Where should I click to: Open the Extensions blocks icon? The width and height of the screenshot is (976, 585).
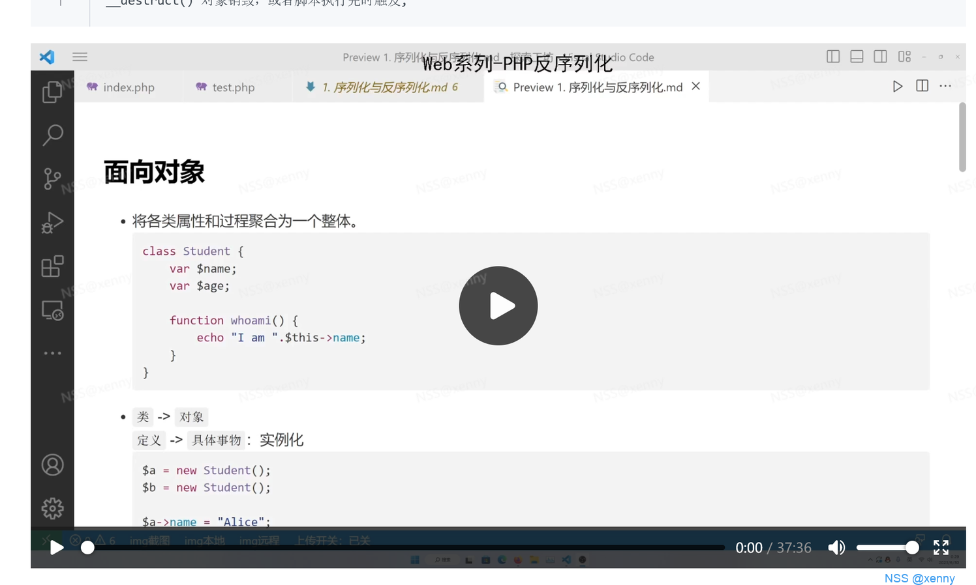click(x=52, y=266)
